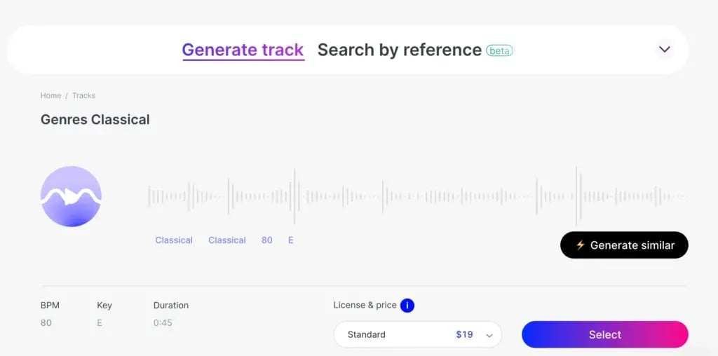Expand the top search panel chevron
Screen dimensions: 718x356
tap(664, 50)
